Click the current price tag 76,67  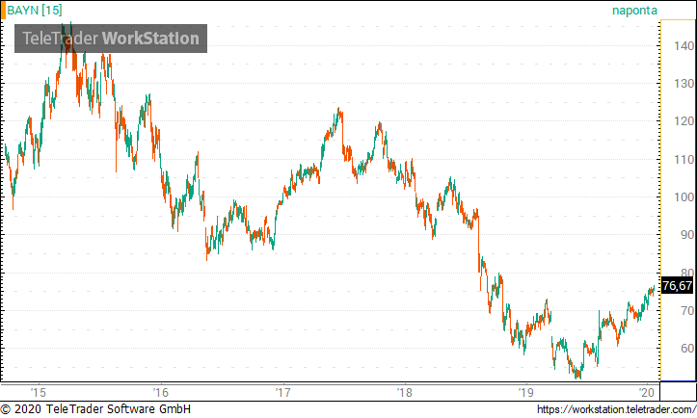point(677,286)
